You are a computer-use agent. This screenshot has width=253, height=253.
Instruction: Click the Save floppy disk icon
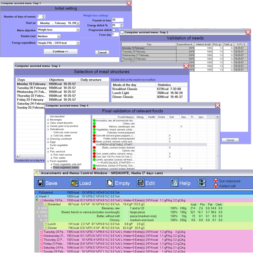[40, 183]
